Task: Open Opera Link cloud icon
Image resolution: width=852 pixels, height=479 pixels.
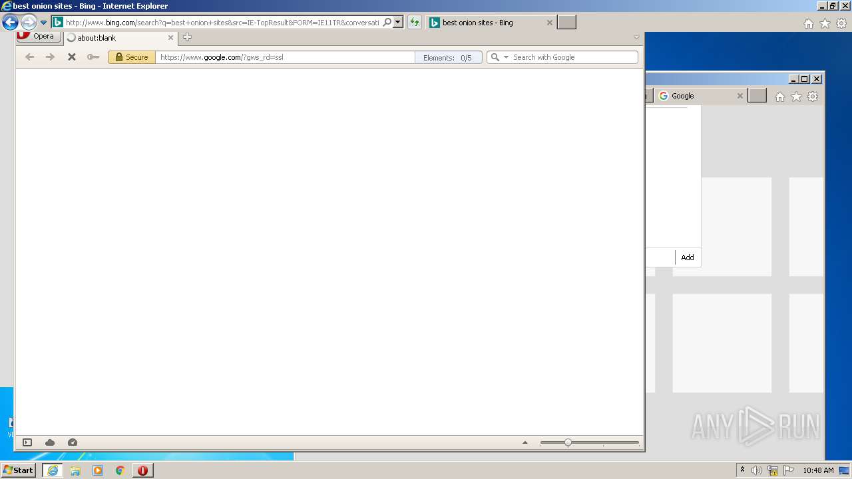Action: tap(50, 442)
